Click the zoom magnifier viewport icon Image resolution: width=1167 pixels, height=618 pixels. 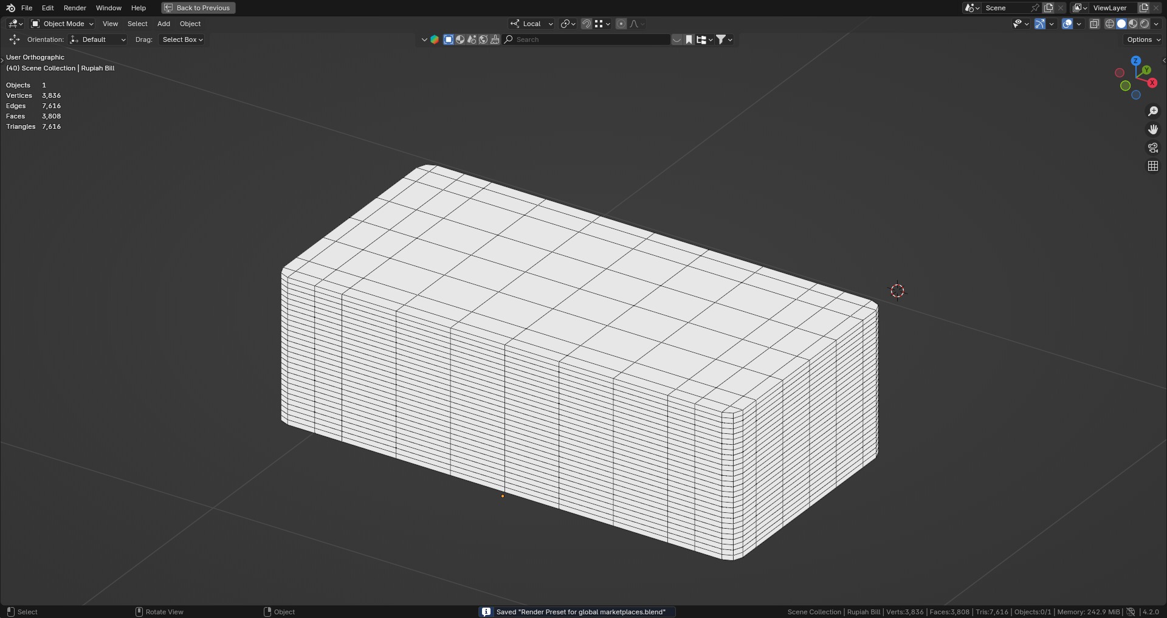tap(1153, 111)
